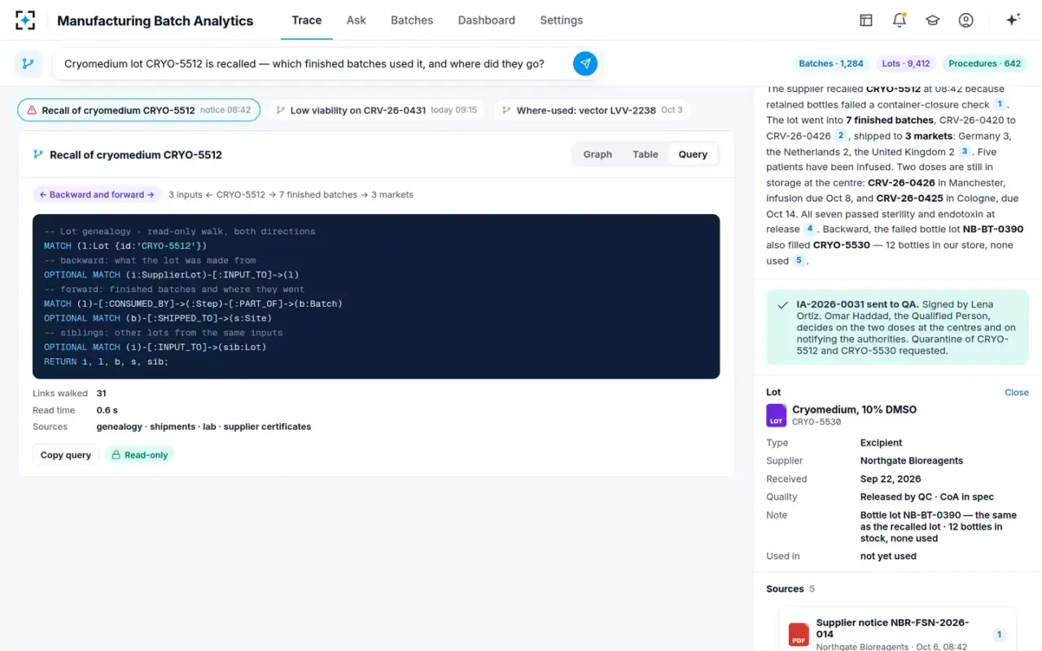
Task: Switch to the Trace tab
Action: click(x=307, y=20)
